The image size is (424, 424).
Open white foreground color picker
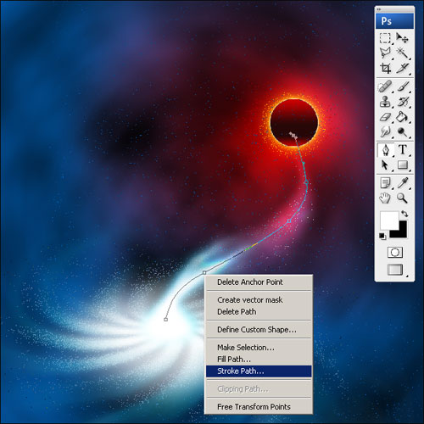point(388,220)
